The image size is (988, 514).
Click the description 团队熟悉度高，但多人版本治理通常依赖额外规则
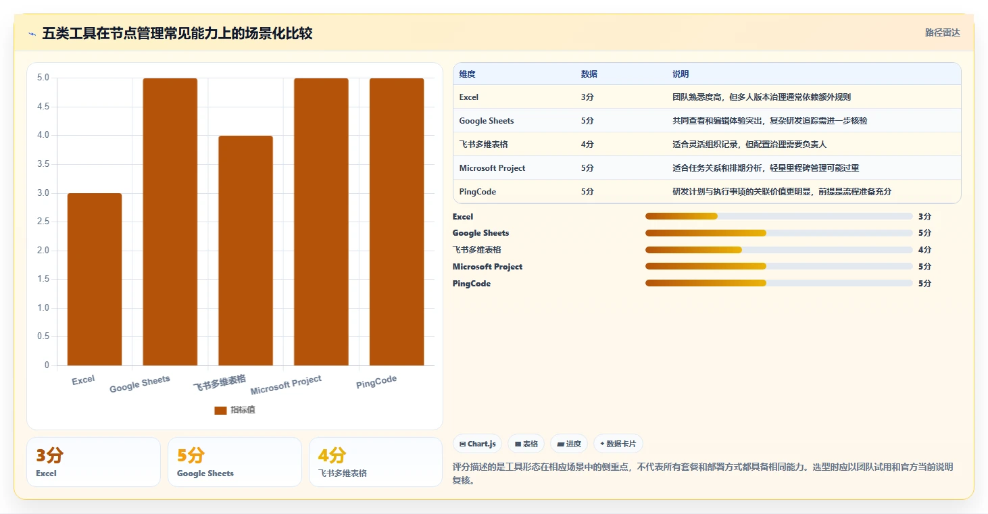(x=762, y=97)
